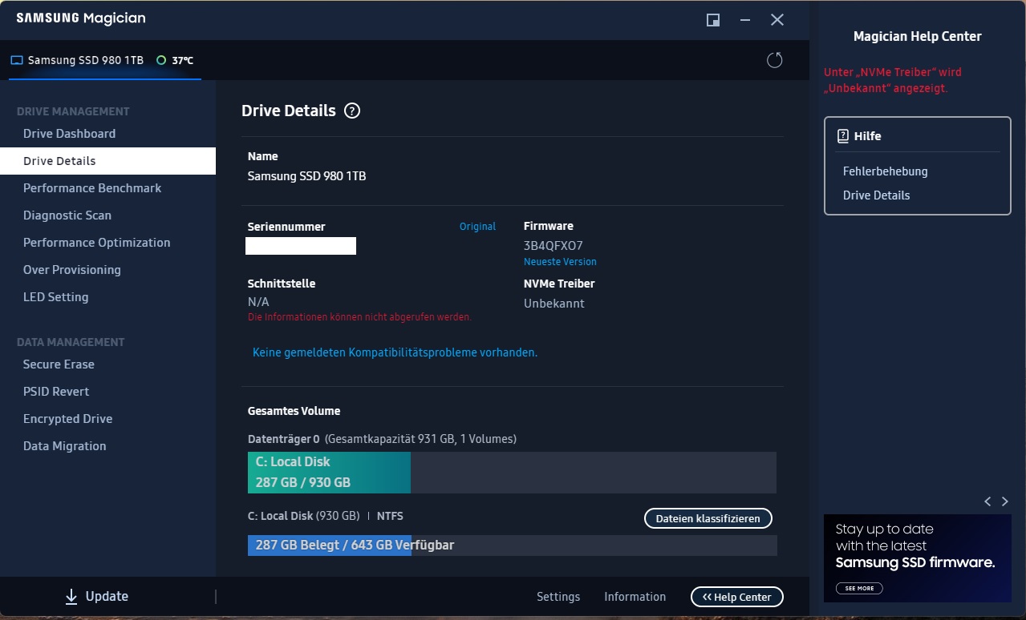Screen dimensions: 1026x620
Task: Minimize the Samsung Magician window
Action: pyautogui.click(x=745, y=20)
